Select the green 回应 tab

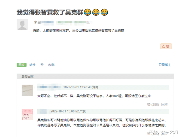coord(22,65)
